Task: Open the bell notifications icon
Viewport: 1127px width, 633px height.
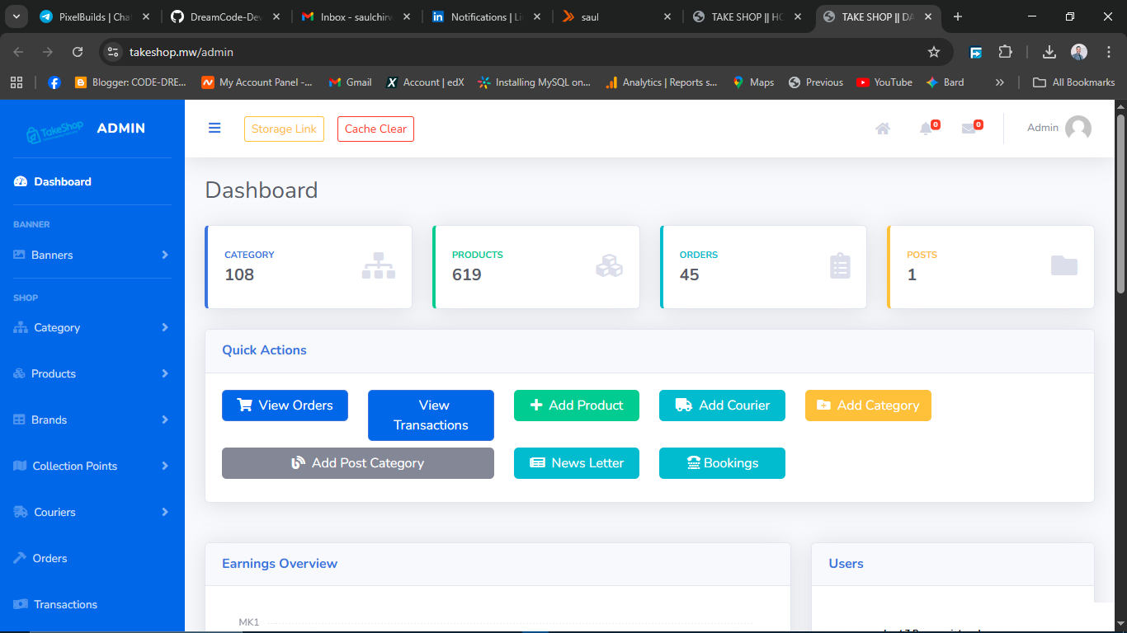Action: coord(927,129)
